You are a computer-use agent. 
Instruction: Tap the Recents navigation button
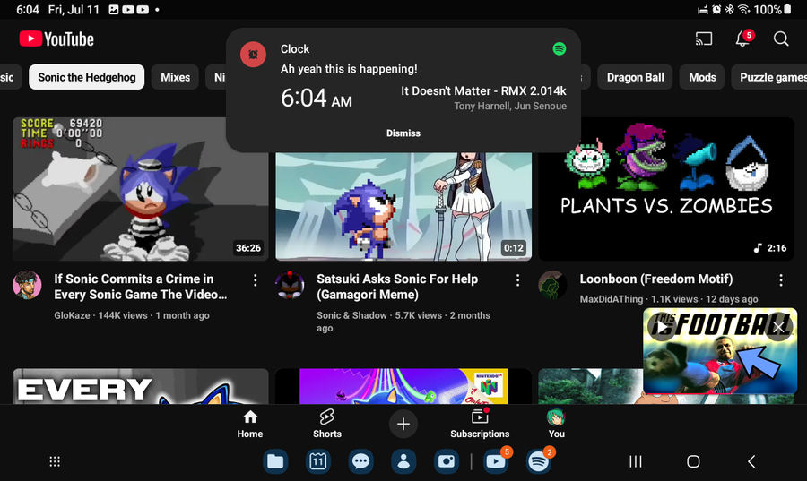click(x=636, y=461)
